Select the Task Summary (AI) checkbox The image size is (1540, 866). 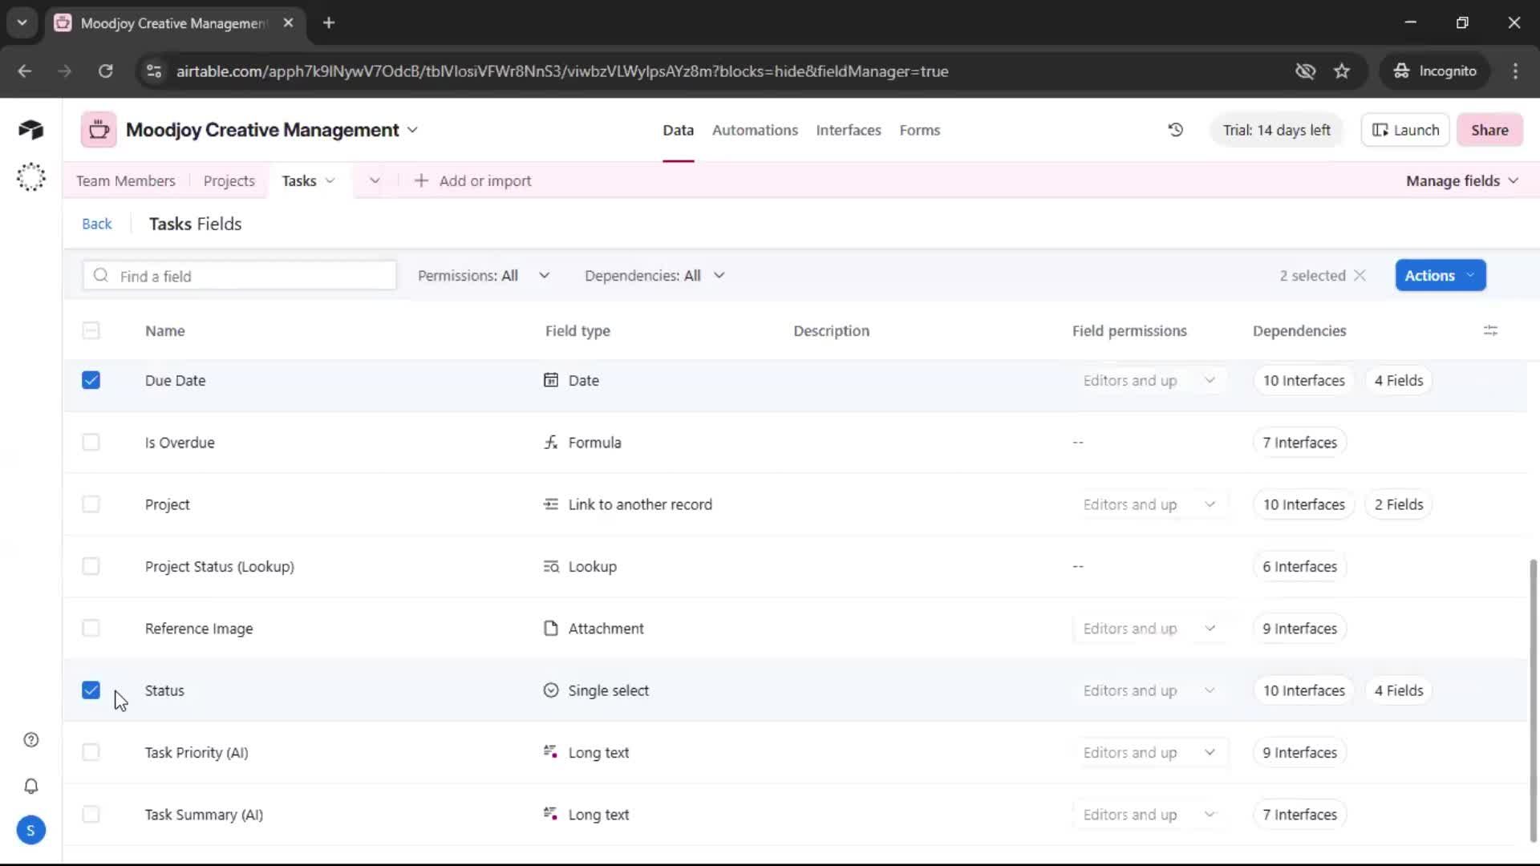(91, 814)
